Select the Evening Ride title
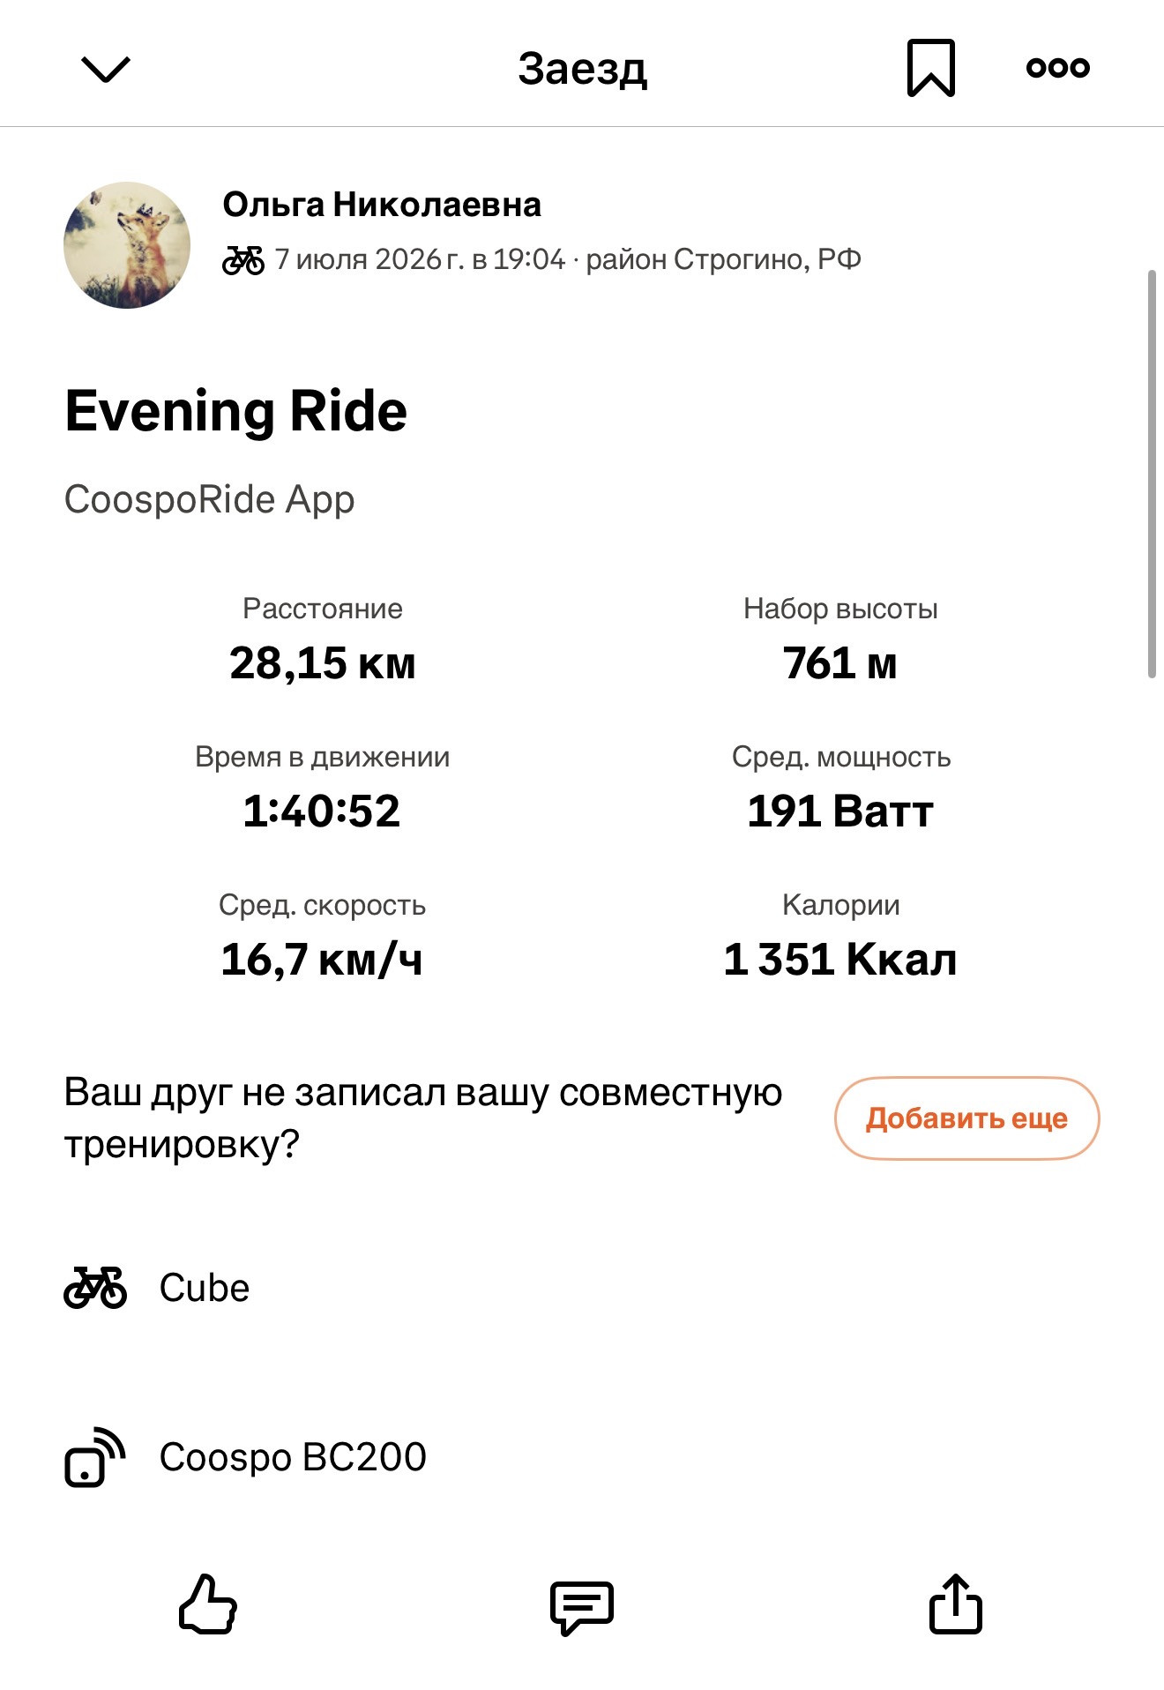 pyautogui.click(x=236, y=411)
